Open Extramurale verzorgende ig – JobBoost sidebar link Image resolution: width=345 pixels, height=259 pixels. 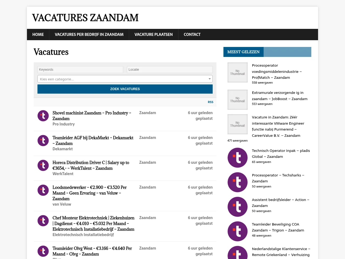280,96
